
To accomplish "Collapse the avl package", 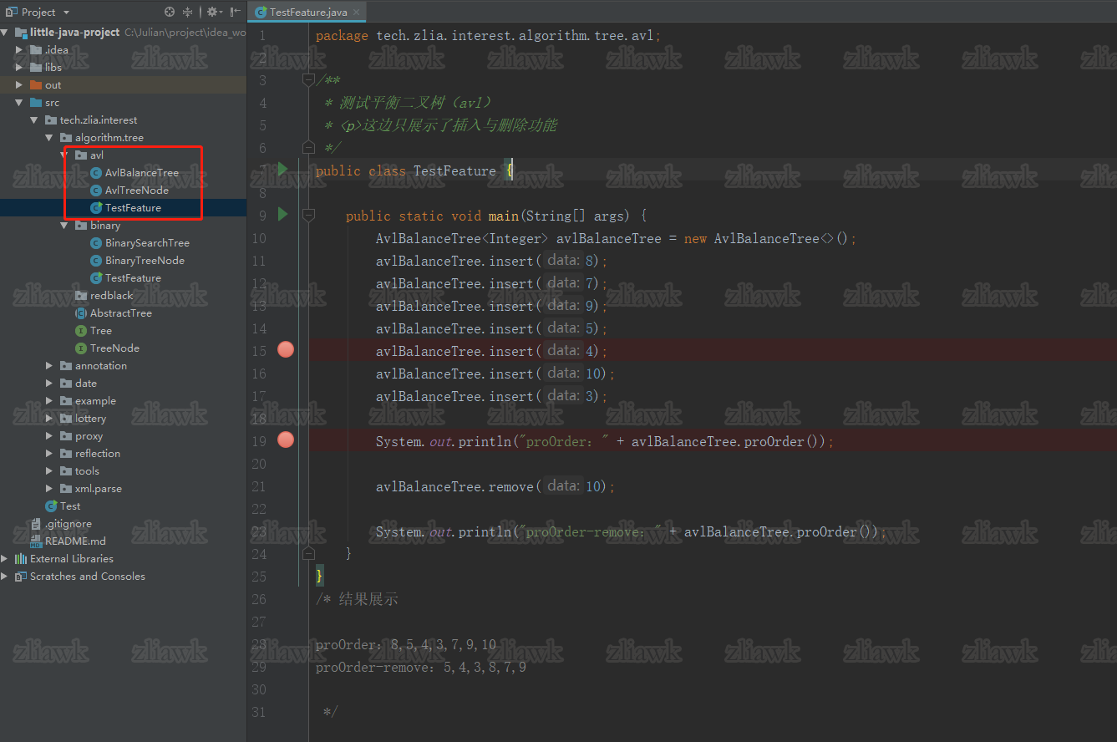I will 66,155.
